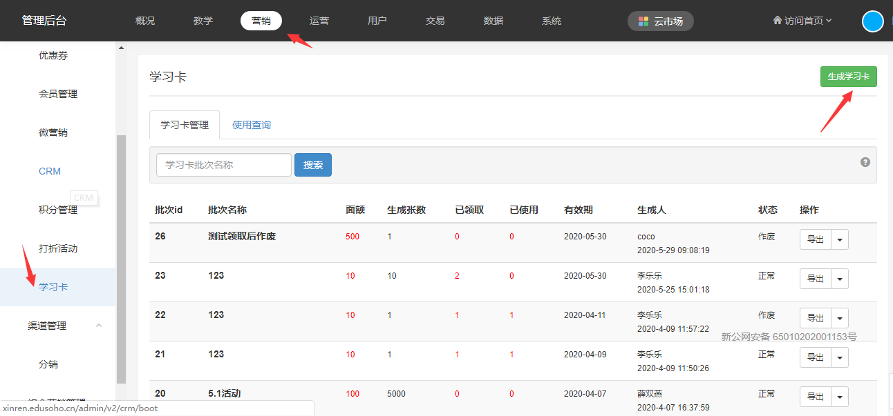The height and width of the screenshot is (416, 893).
Task: Click the help question mark icon
Action: pyautogui.click(x=865, y=162)
